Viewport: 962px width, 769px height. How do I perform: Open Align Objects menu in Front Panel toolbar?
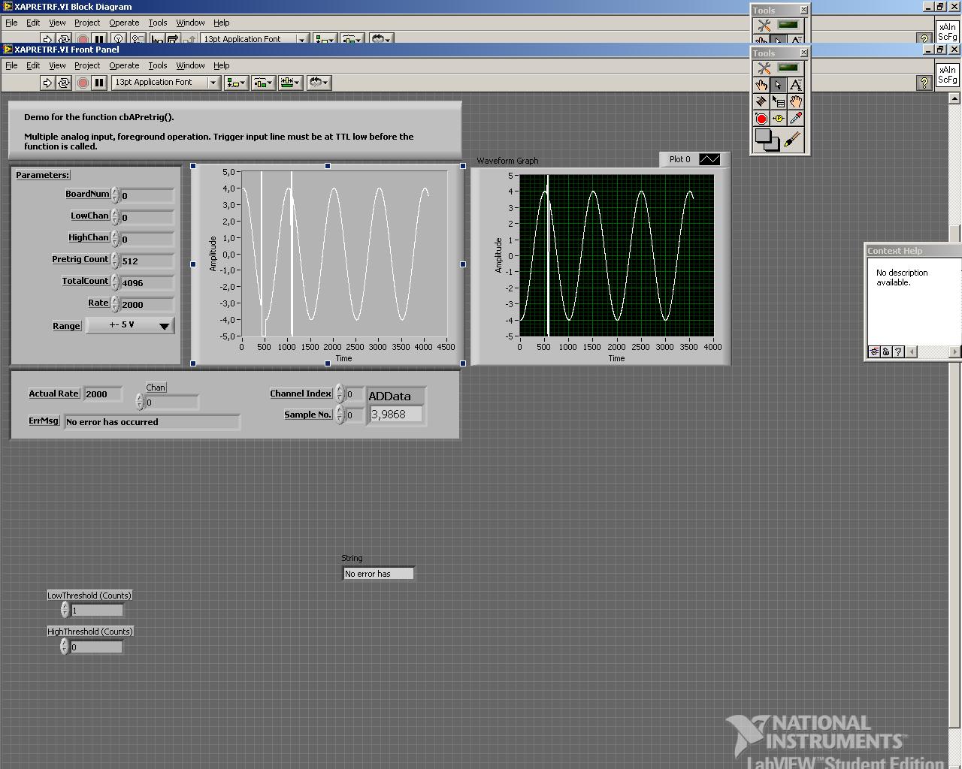236,83
